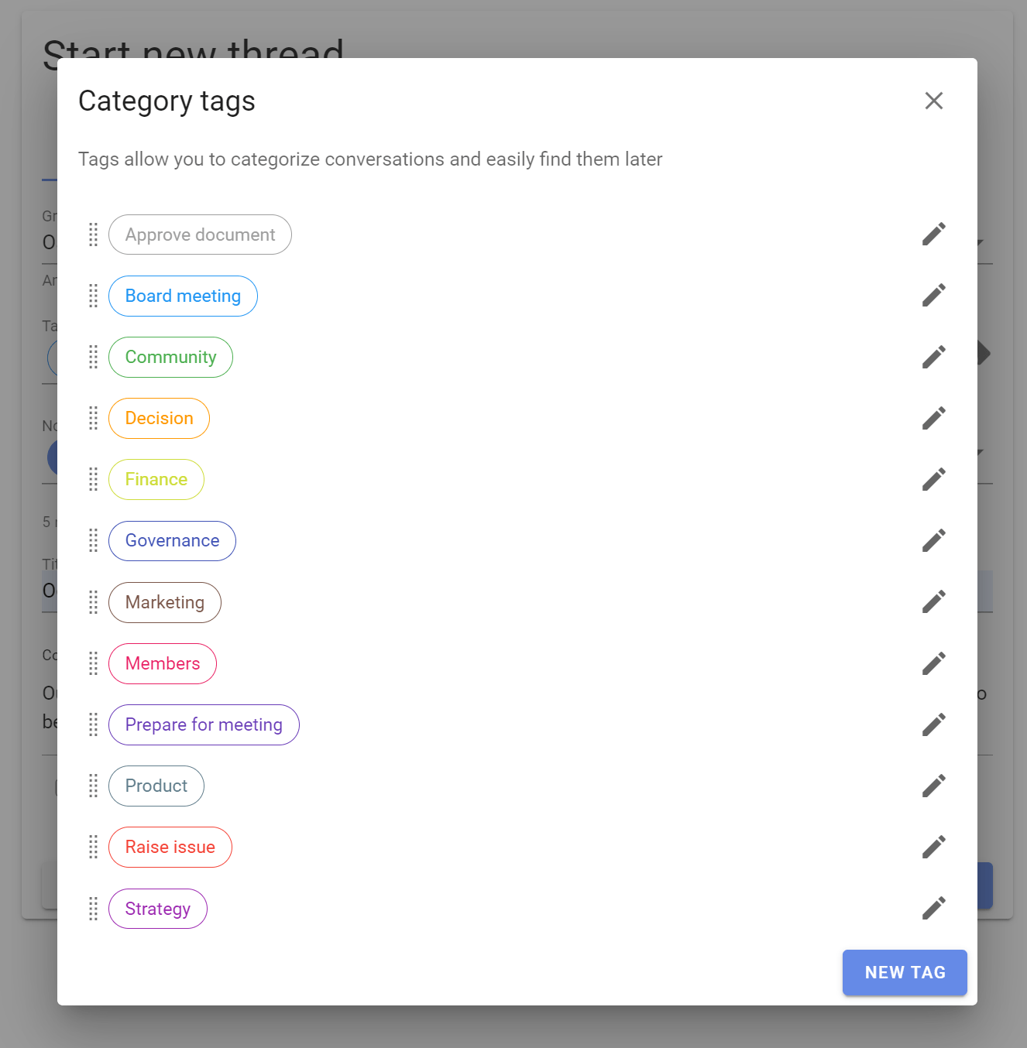This screenshot has height=1048, width=1027.
Task: Edit the Strategy tag pencil icon
Action: tap(933, 908)
